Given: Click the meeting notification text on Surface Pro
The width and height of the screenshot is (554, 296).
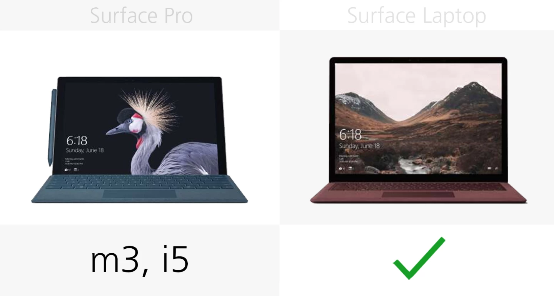Looking at the screenshot, I should click(74, 161).
